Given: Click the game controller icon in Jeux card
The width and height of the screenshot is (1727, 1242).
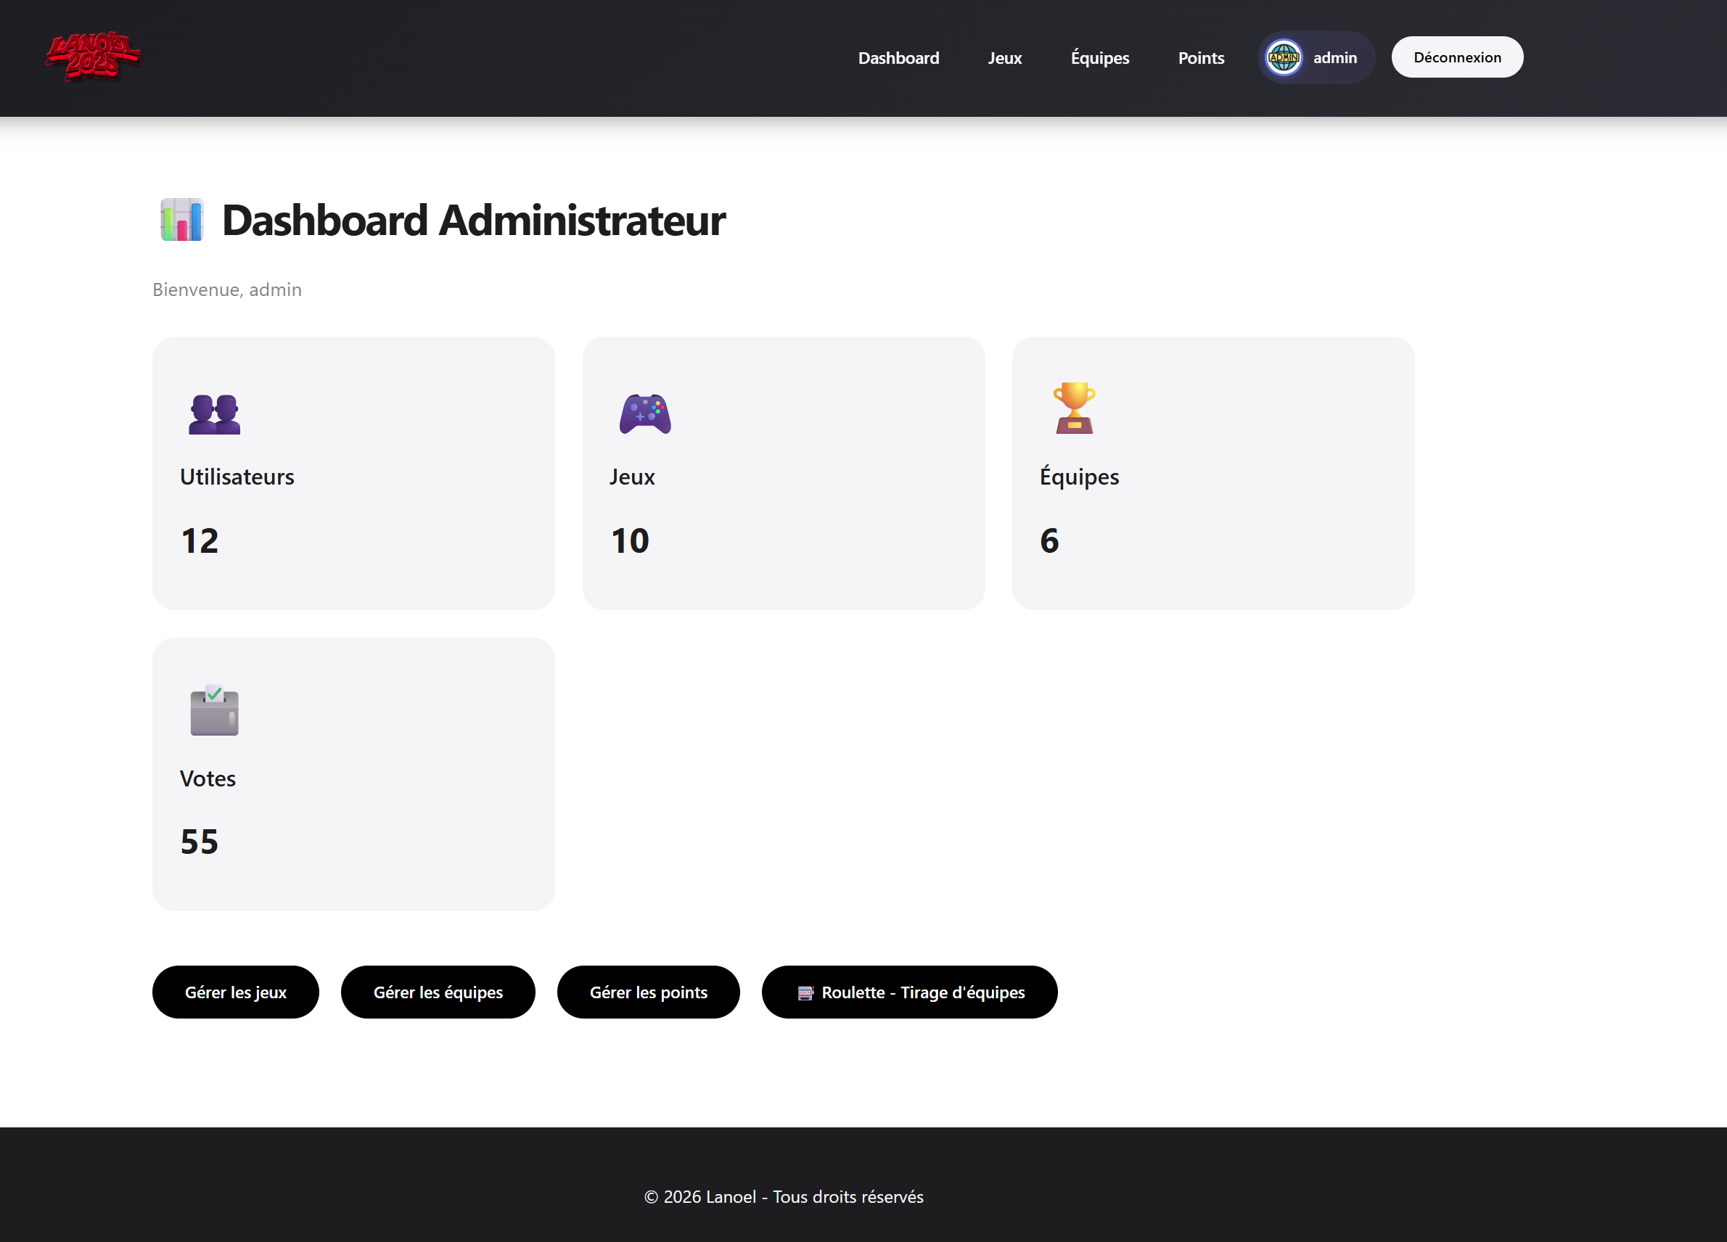Looking at the screenshot, I should pos(645,414).
